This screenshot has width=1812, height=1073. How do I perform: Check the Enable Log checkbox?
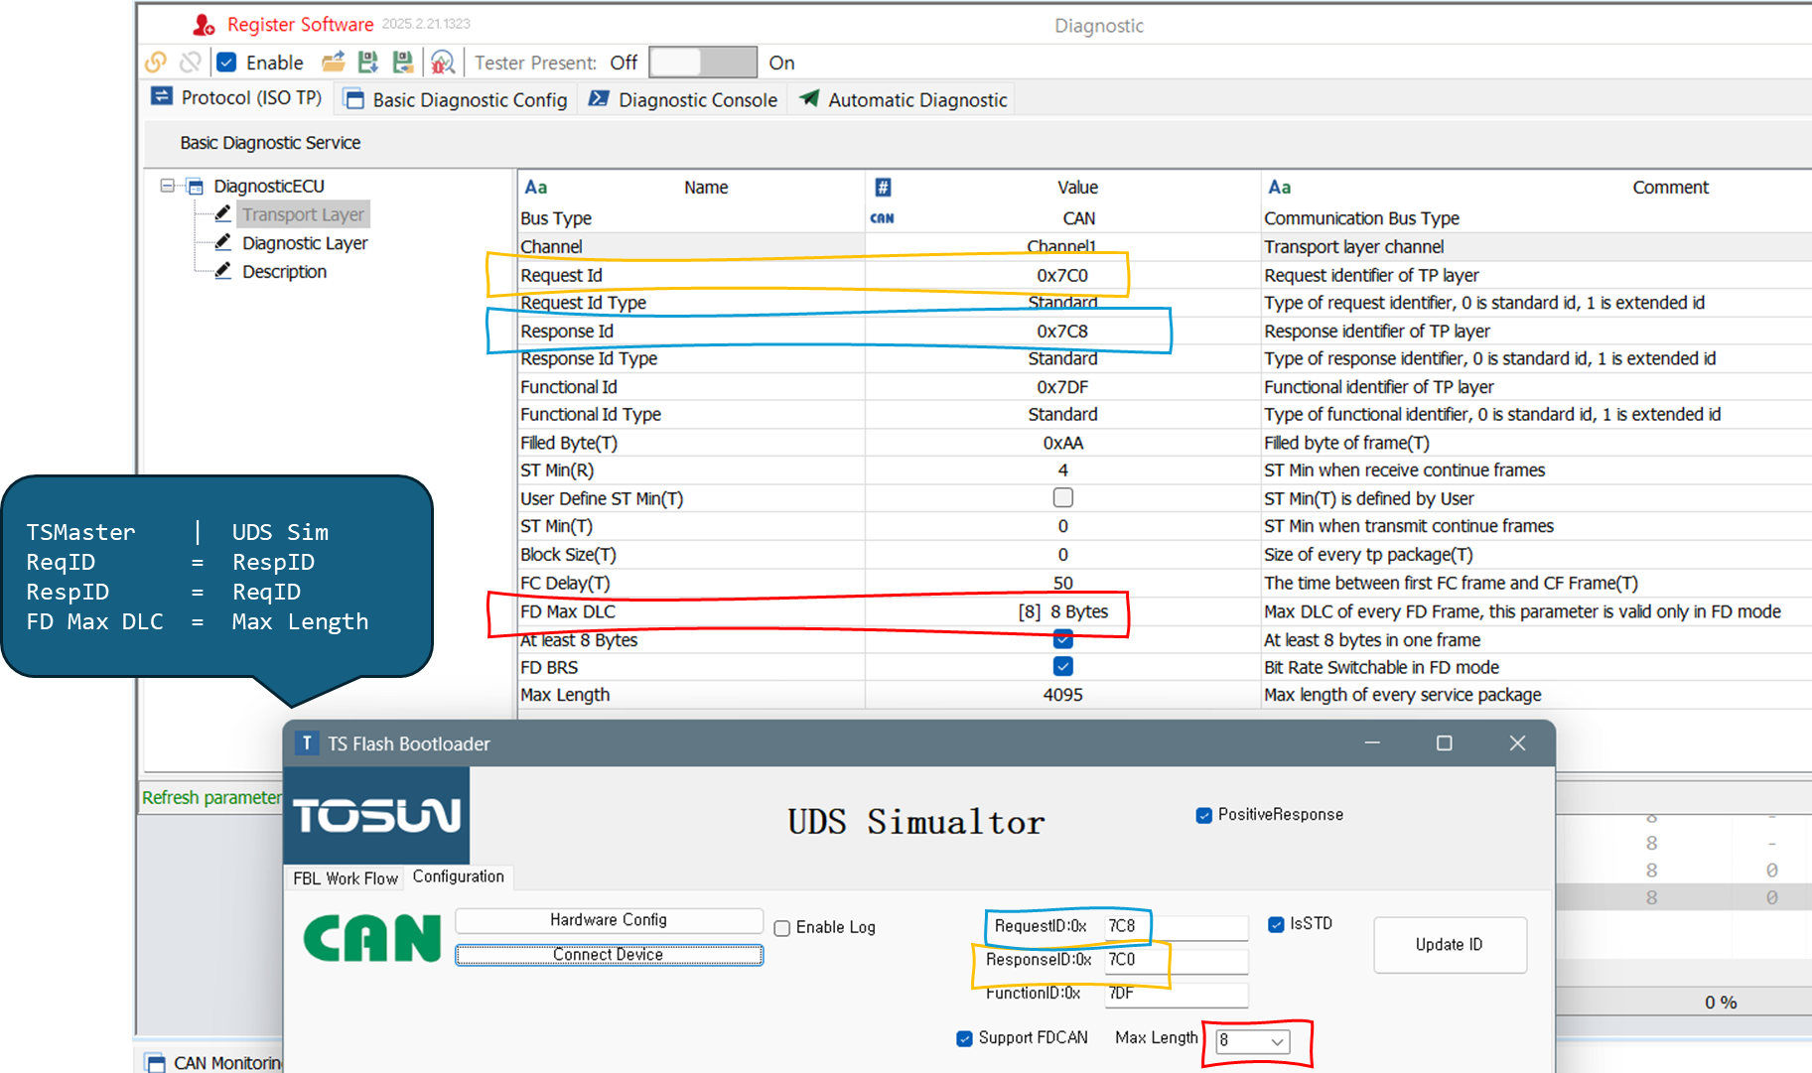(782, 928)
